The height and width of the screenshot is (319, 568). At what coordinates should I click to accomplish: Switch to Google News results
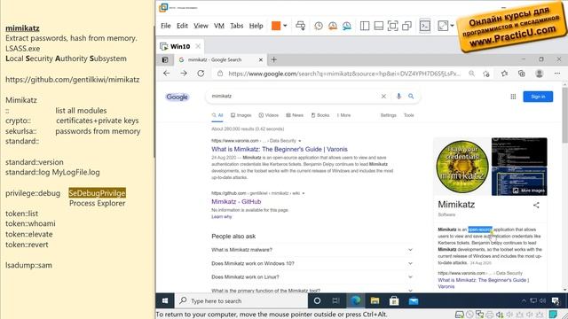coord(295,115)
